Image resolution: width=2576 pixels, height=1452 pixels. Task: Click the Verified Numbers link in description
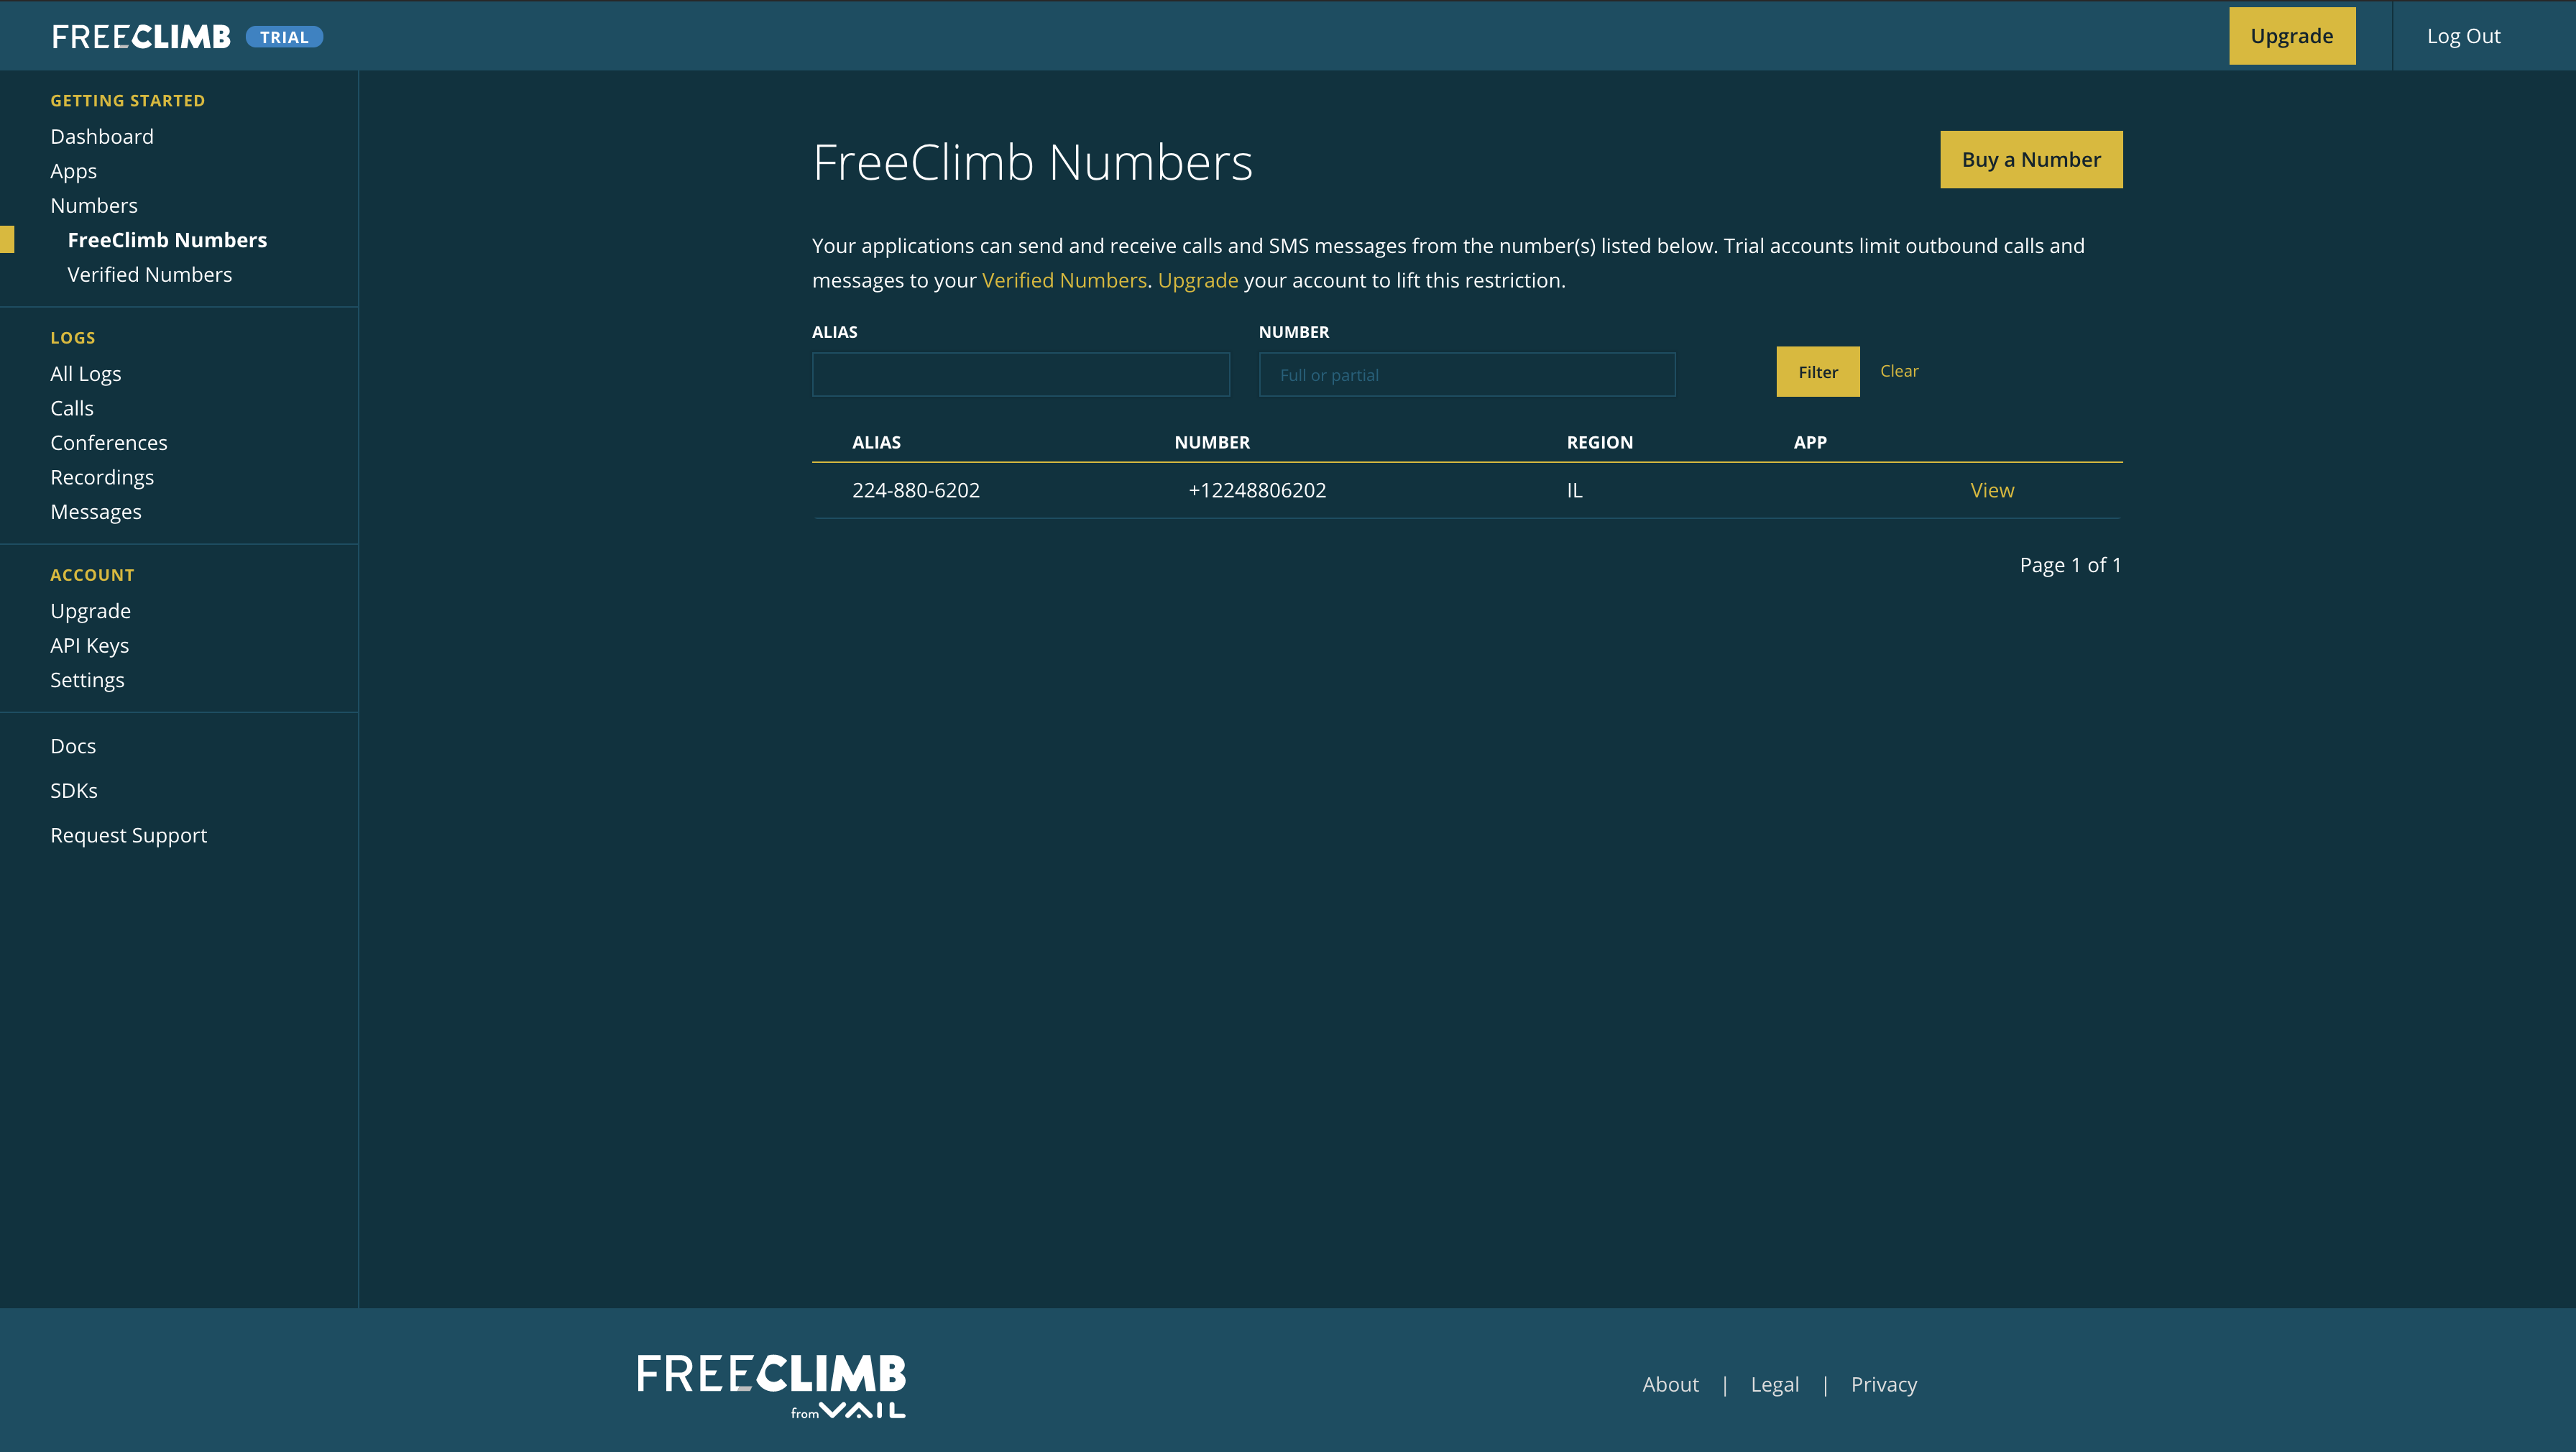click(1063, 280)
